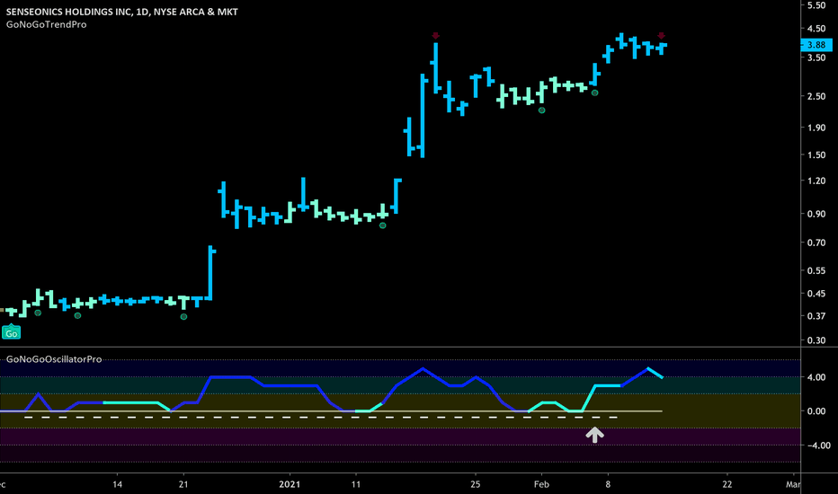Click the 0.45 price axis label
The image size is (838, 494).
pyautogui.click(x=816, y=293)
